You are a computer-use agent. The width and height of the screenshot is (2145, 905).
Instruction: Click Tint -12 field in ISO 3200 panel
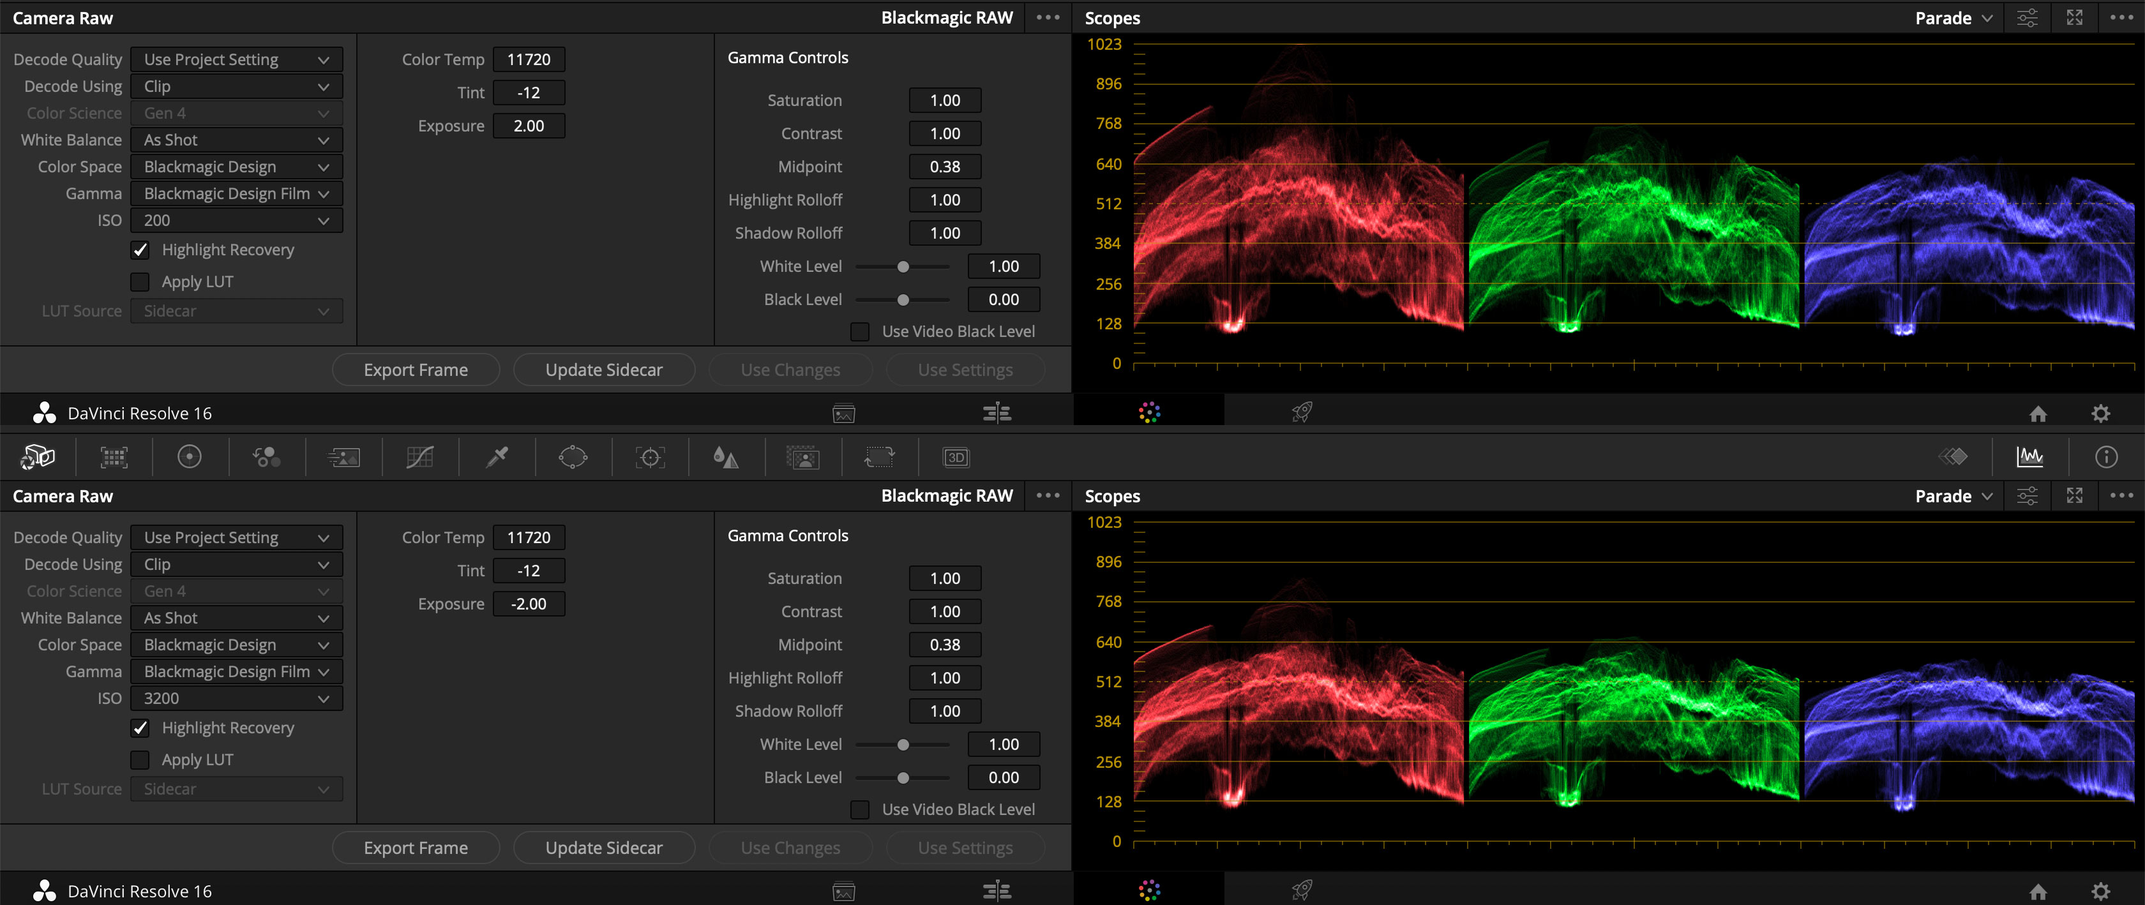[x=529, y=571]
